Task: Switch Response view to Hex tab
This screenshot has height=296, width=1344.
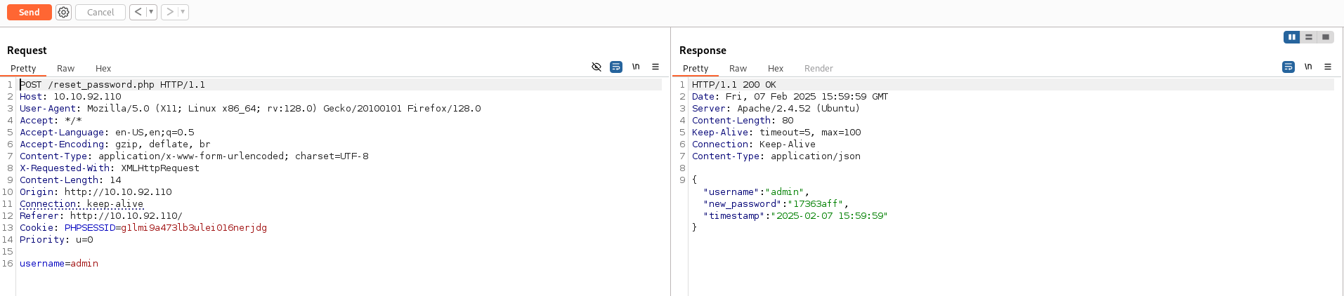Action: click(x=776, y=68)
